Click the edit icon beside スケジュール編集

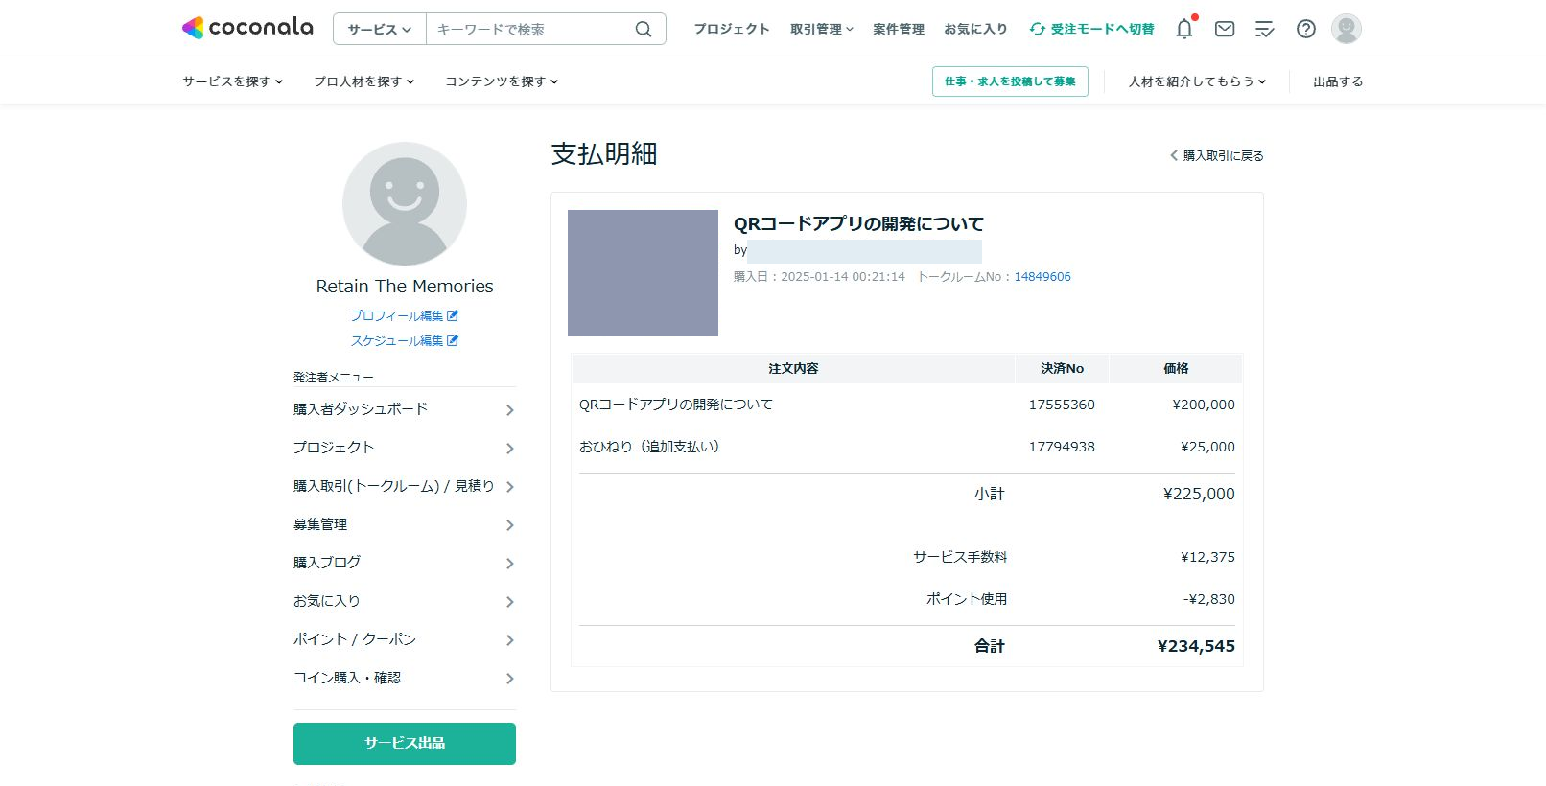click(x=453, y=340)
